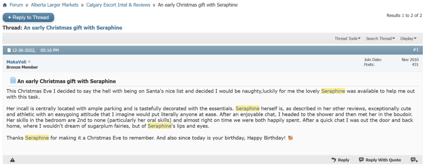The height and width of the screenshot is (166, 424).
Task: Click the #1 post number permalink
Action: pyautogui.click(x=416, y=50)
